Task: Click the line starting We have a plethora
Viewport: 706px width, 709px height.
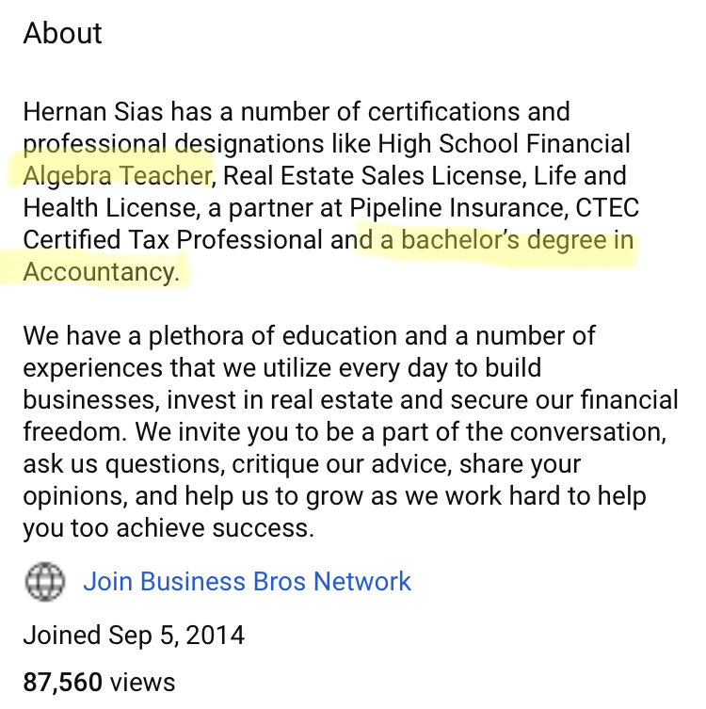Action: point(309,336)
